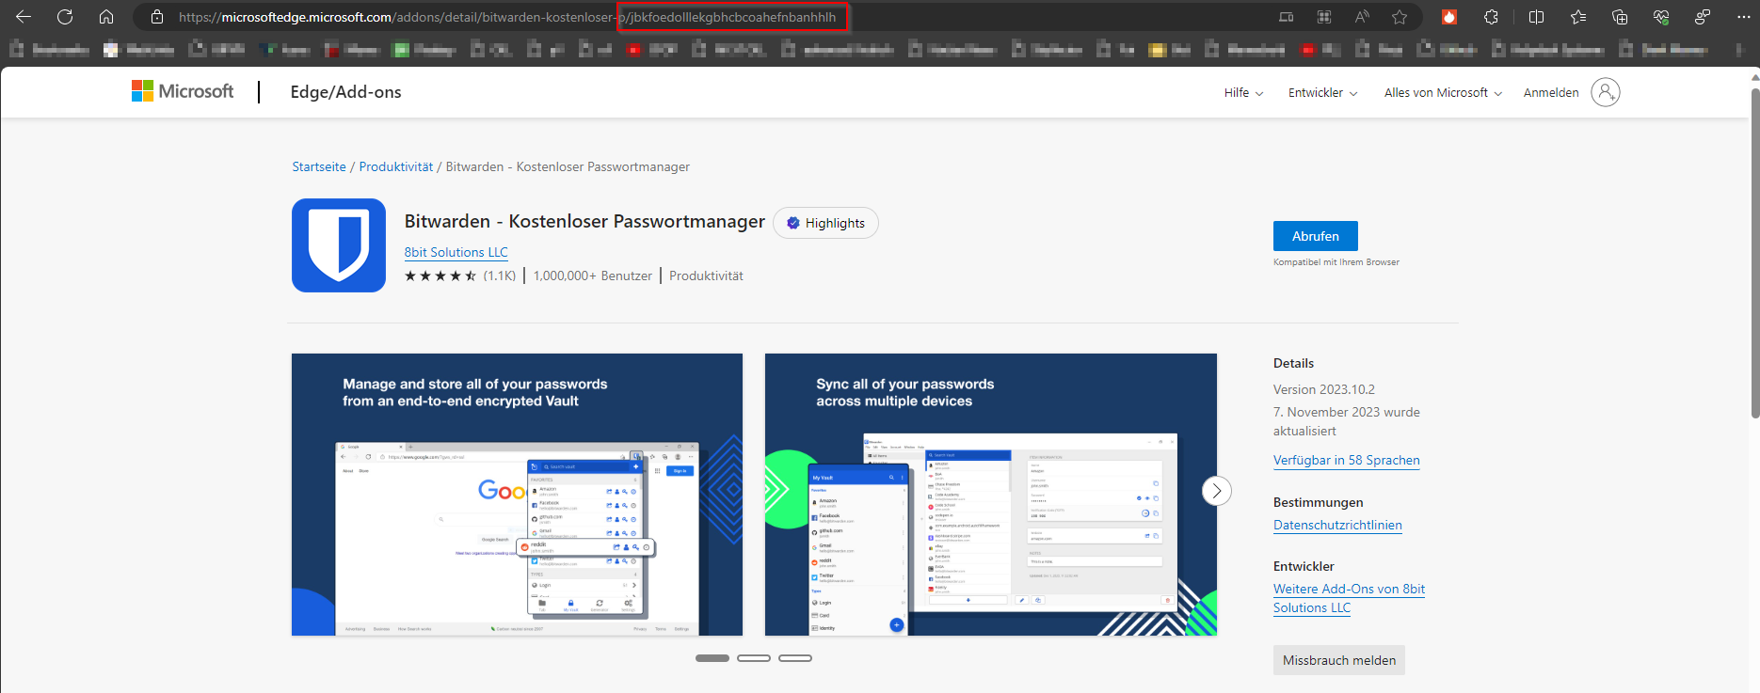Open the Extensions puzzle-piece menu
This screenshot has width=1760, height=693.
(x=1491, y=17)
